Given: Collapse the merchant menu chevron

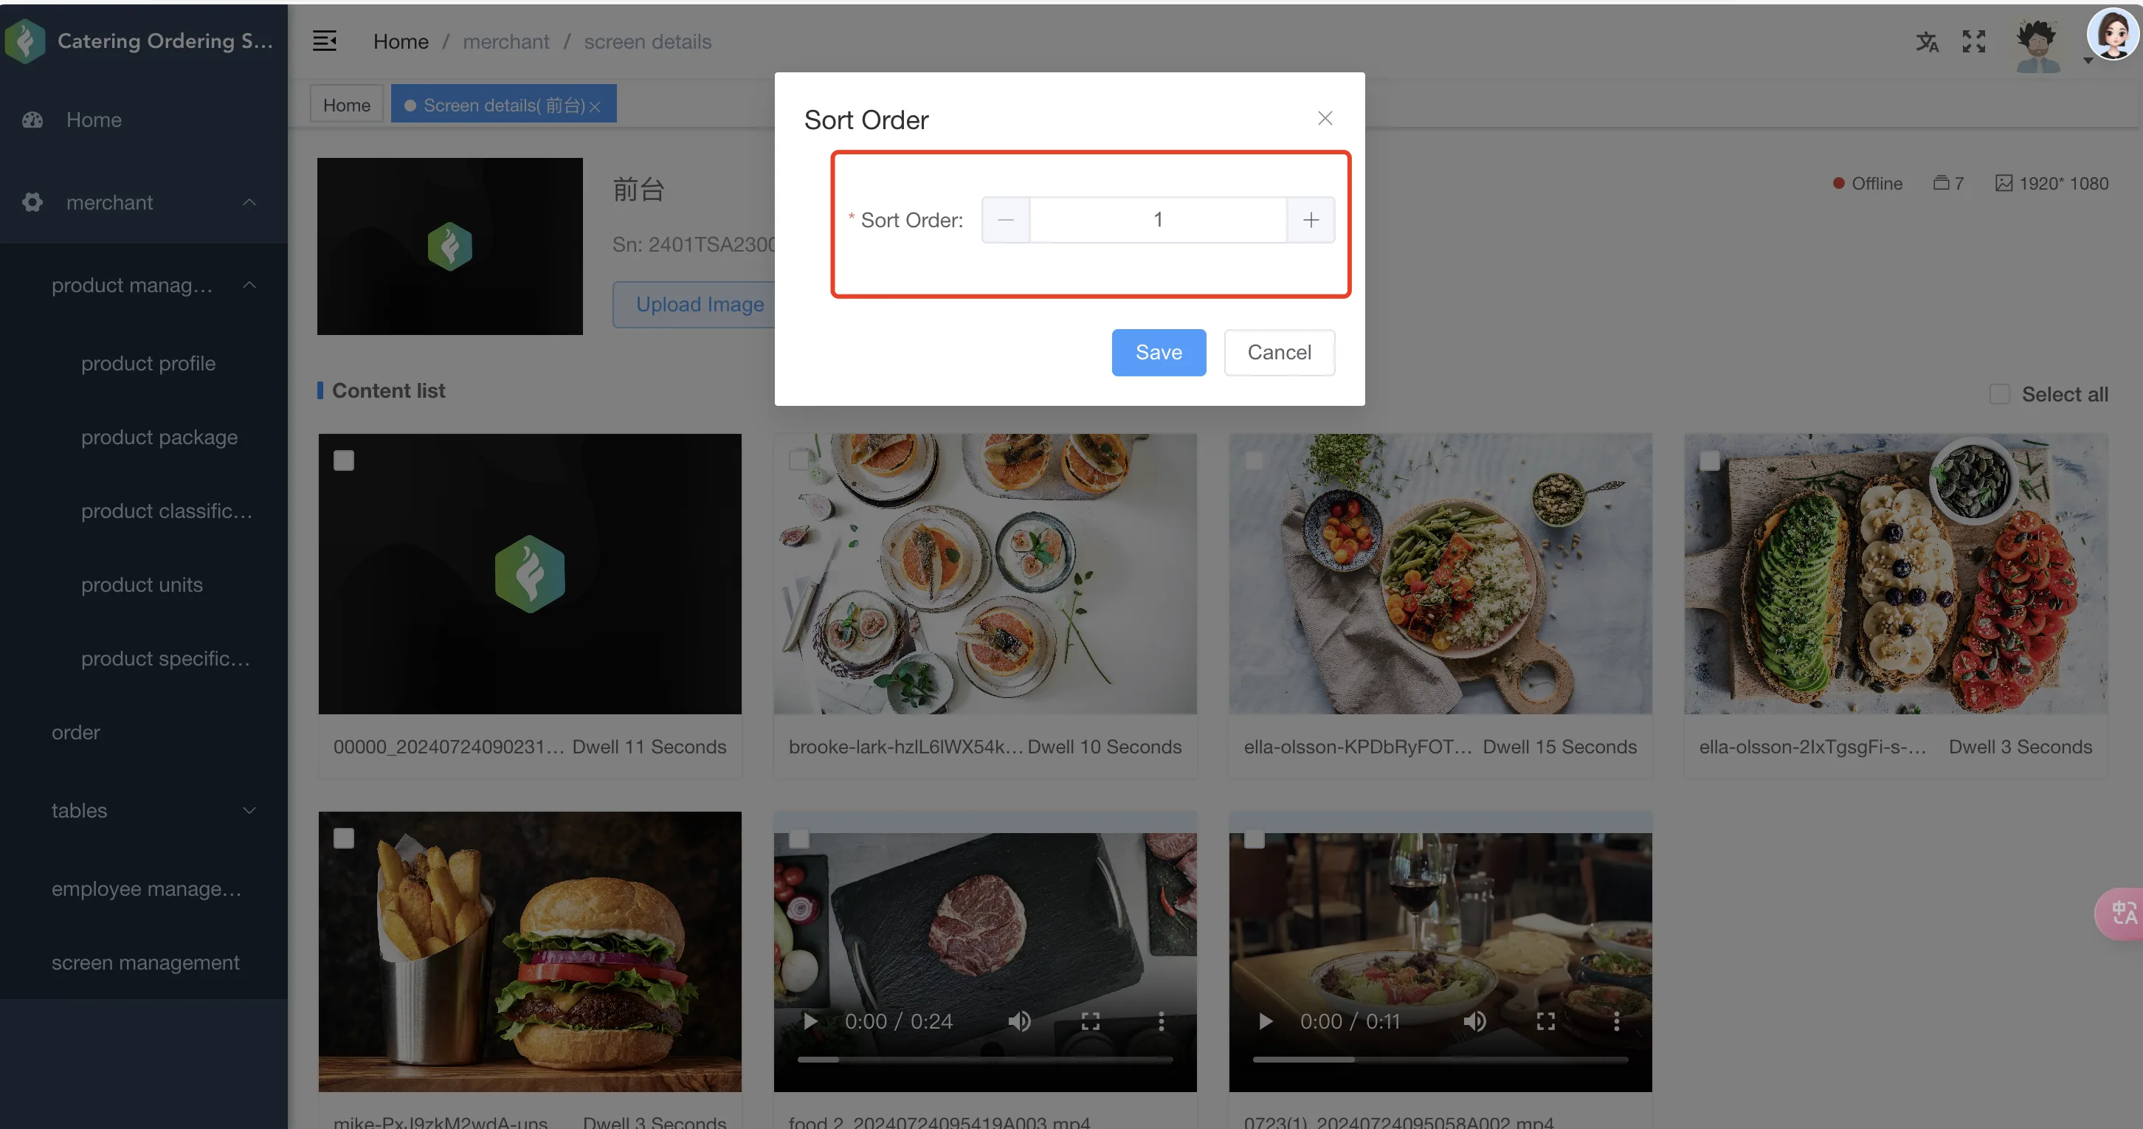Looking at the screenshot, I should (249, 202).
